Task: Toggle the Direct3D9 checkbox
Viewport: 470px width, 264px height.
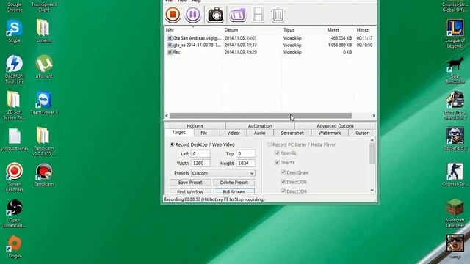Action: (x=283, y=191)
